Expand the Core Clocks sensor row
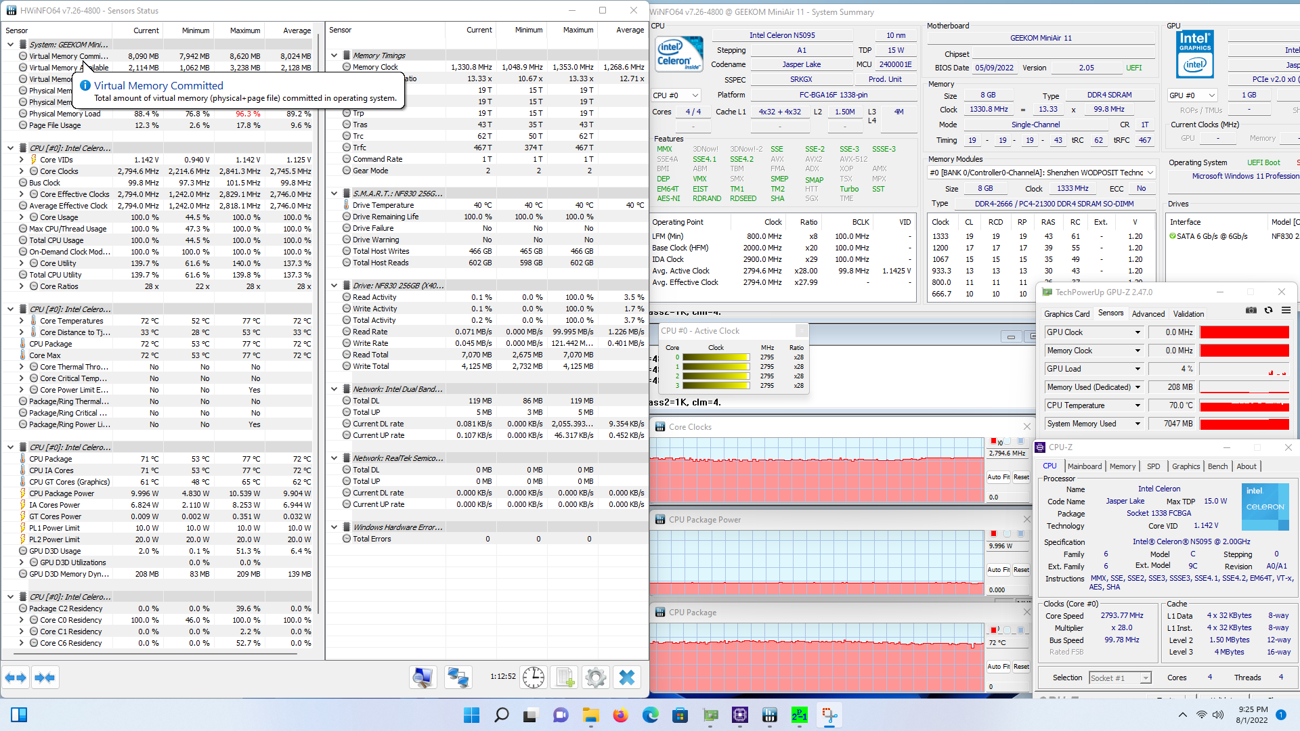The width and height of the screenshot is (1300, 731). (x=21, y=171)
